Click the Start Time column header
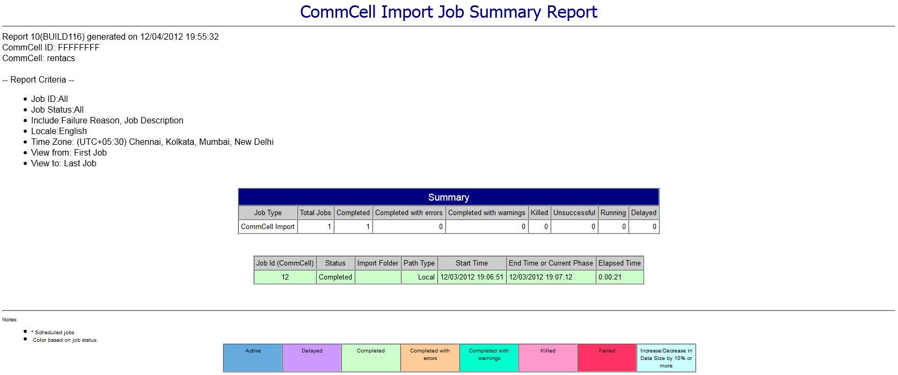Viewport: 898px width, 375px height. [472, 263]
